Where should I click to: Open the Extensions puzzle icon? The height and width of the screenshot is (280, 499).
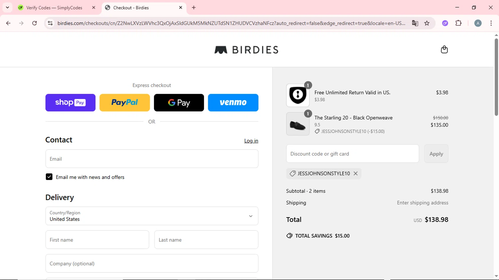(458, 23)
